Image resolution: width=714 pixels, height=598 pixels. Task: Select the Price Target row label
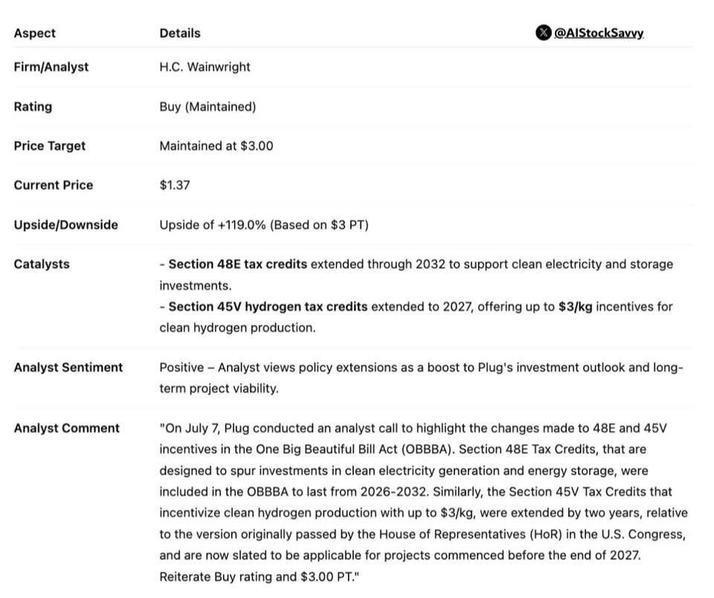tap(49, 146)
